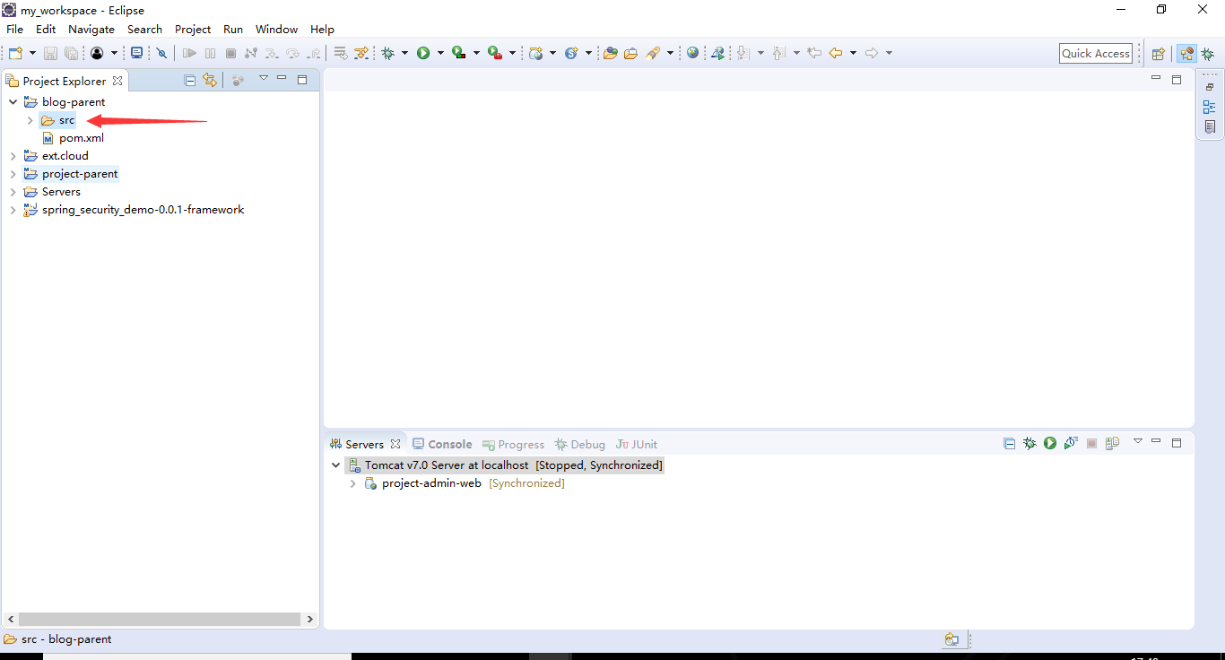Click Project Explorer horizontal scrollbar
1225x660 pixels.
[160, 619]
